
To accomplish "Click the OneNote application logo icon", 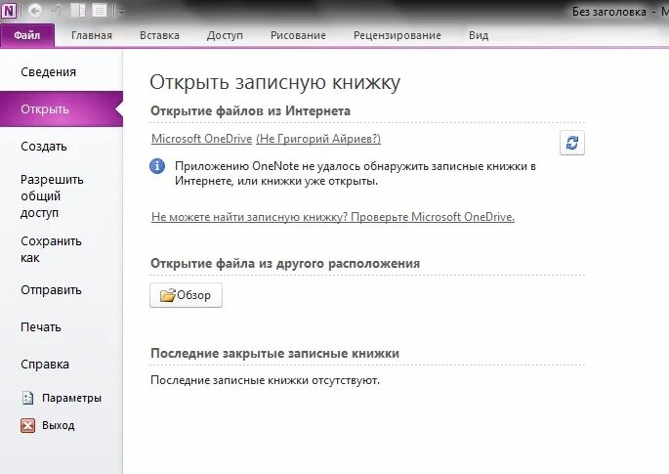I will 9,10.
